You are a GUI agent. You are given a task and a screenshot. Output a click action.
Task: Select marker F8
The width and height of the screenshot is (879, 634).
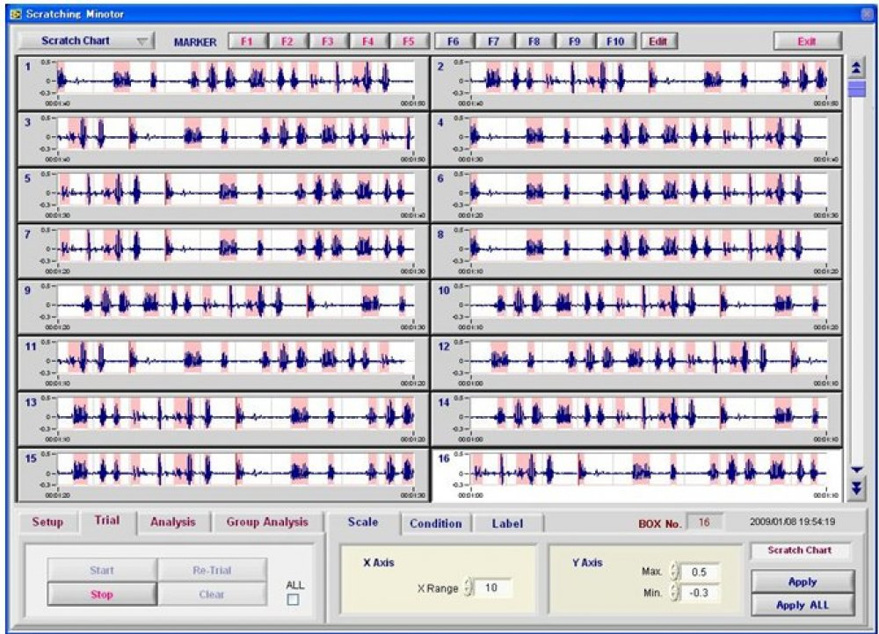pyautogui.click(x=534, y=41)
